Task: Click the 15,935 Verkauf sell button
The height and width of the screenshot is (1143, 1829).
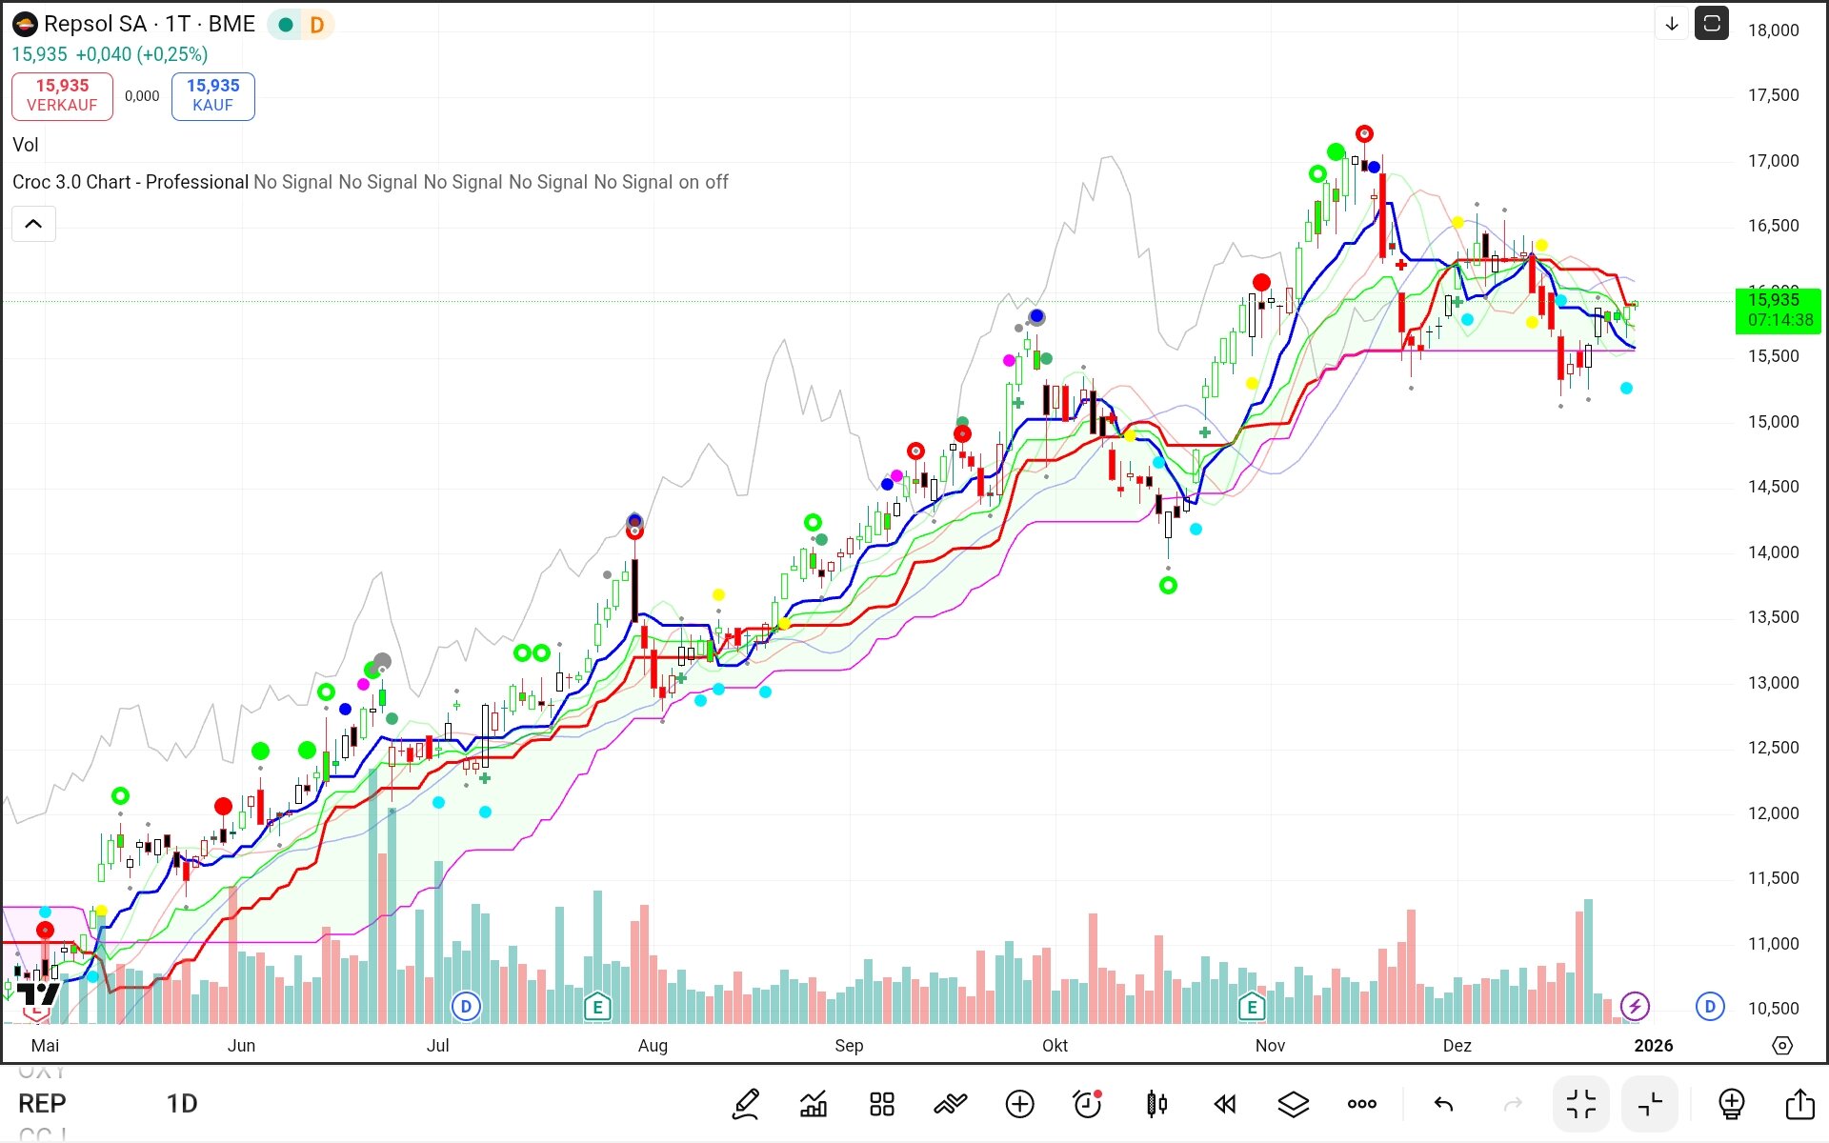Action: coord(62,95)
